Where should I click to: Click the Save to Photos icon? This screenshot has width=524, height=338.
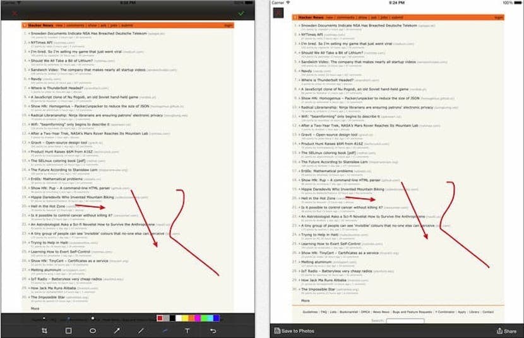point(277,330)
